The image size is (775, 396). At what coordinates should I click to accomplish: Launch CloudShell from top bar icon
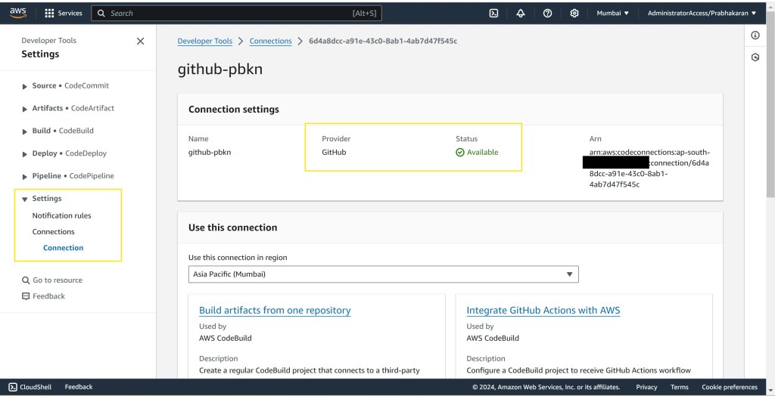click(x=493, y=13)
